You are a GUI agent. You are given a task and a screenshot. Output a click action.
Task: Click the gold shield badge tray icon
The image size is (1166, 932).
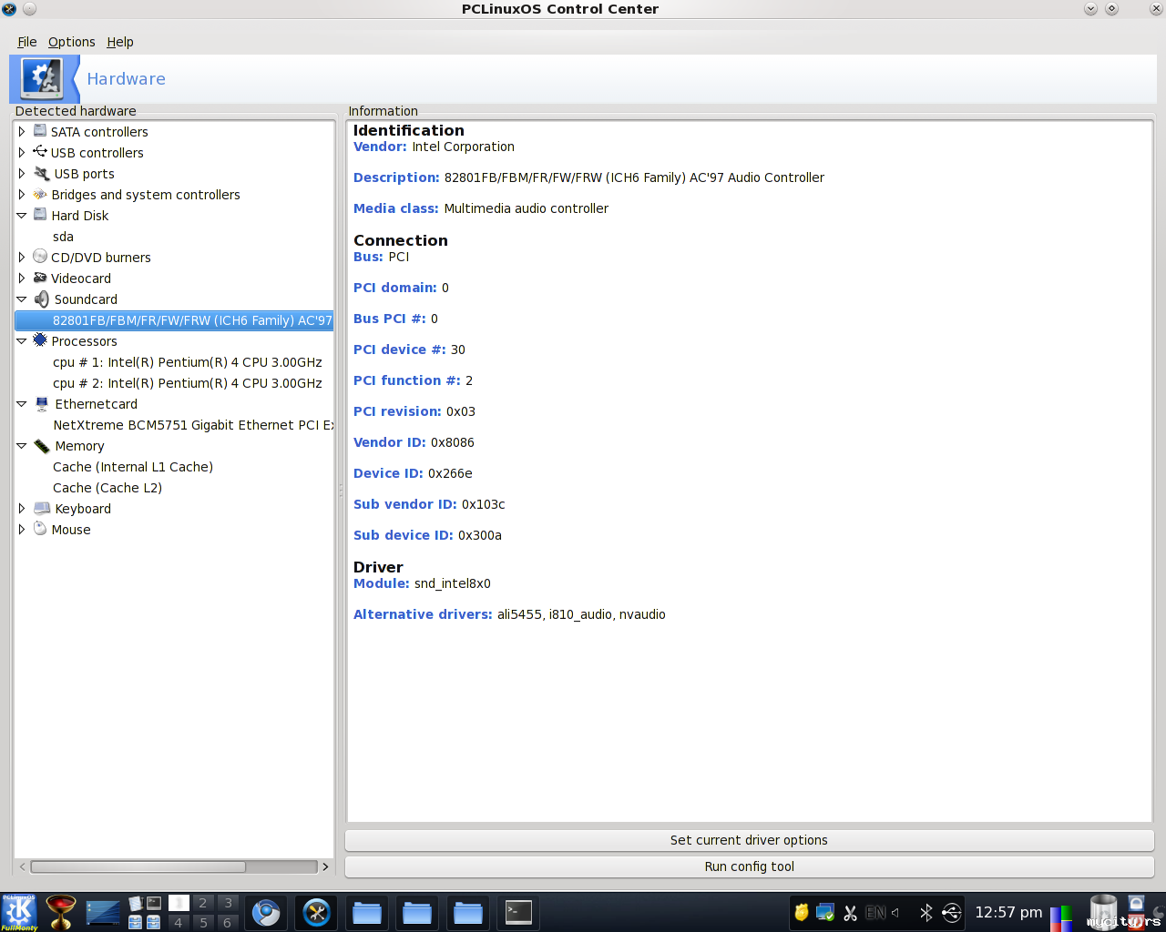[802, 912]
